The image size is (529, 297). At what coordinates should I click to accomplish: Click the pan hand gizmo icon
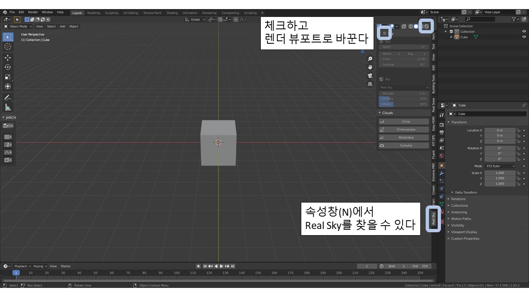(370, 67)
